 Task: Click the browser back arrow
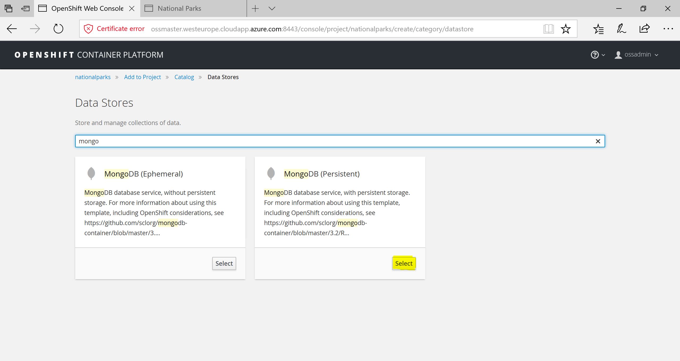12,29
